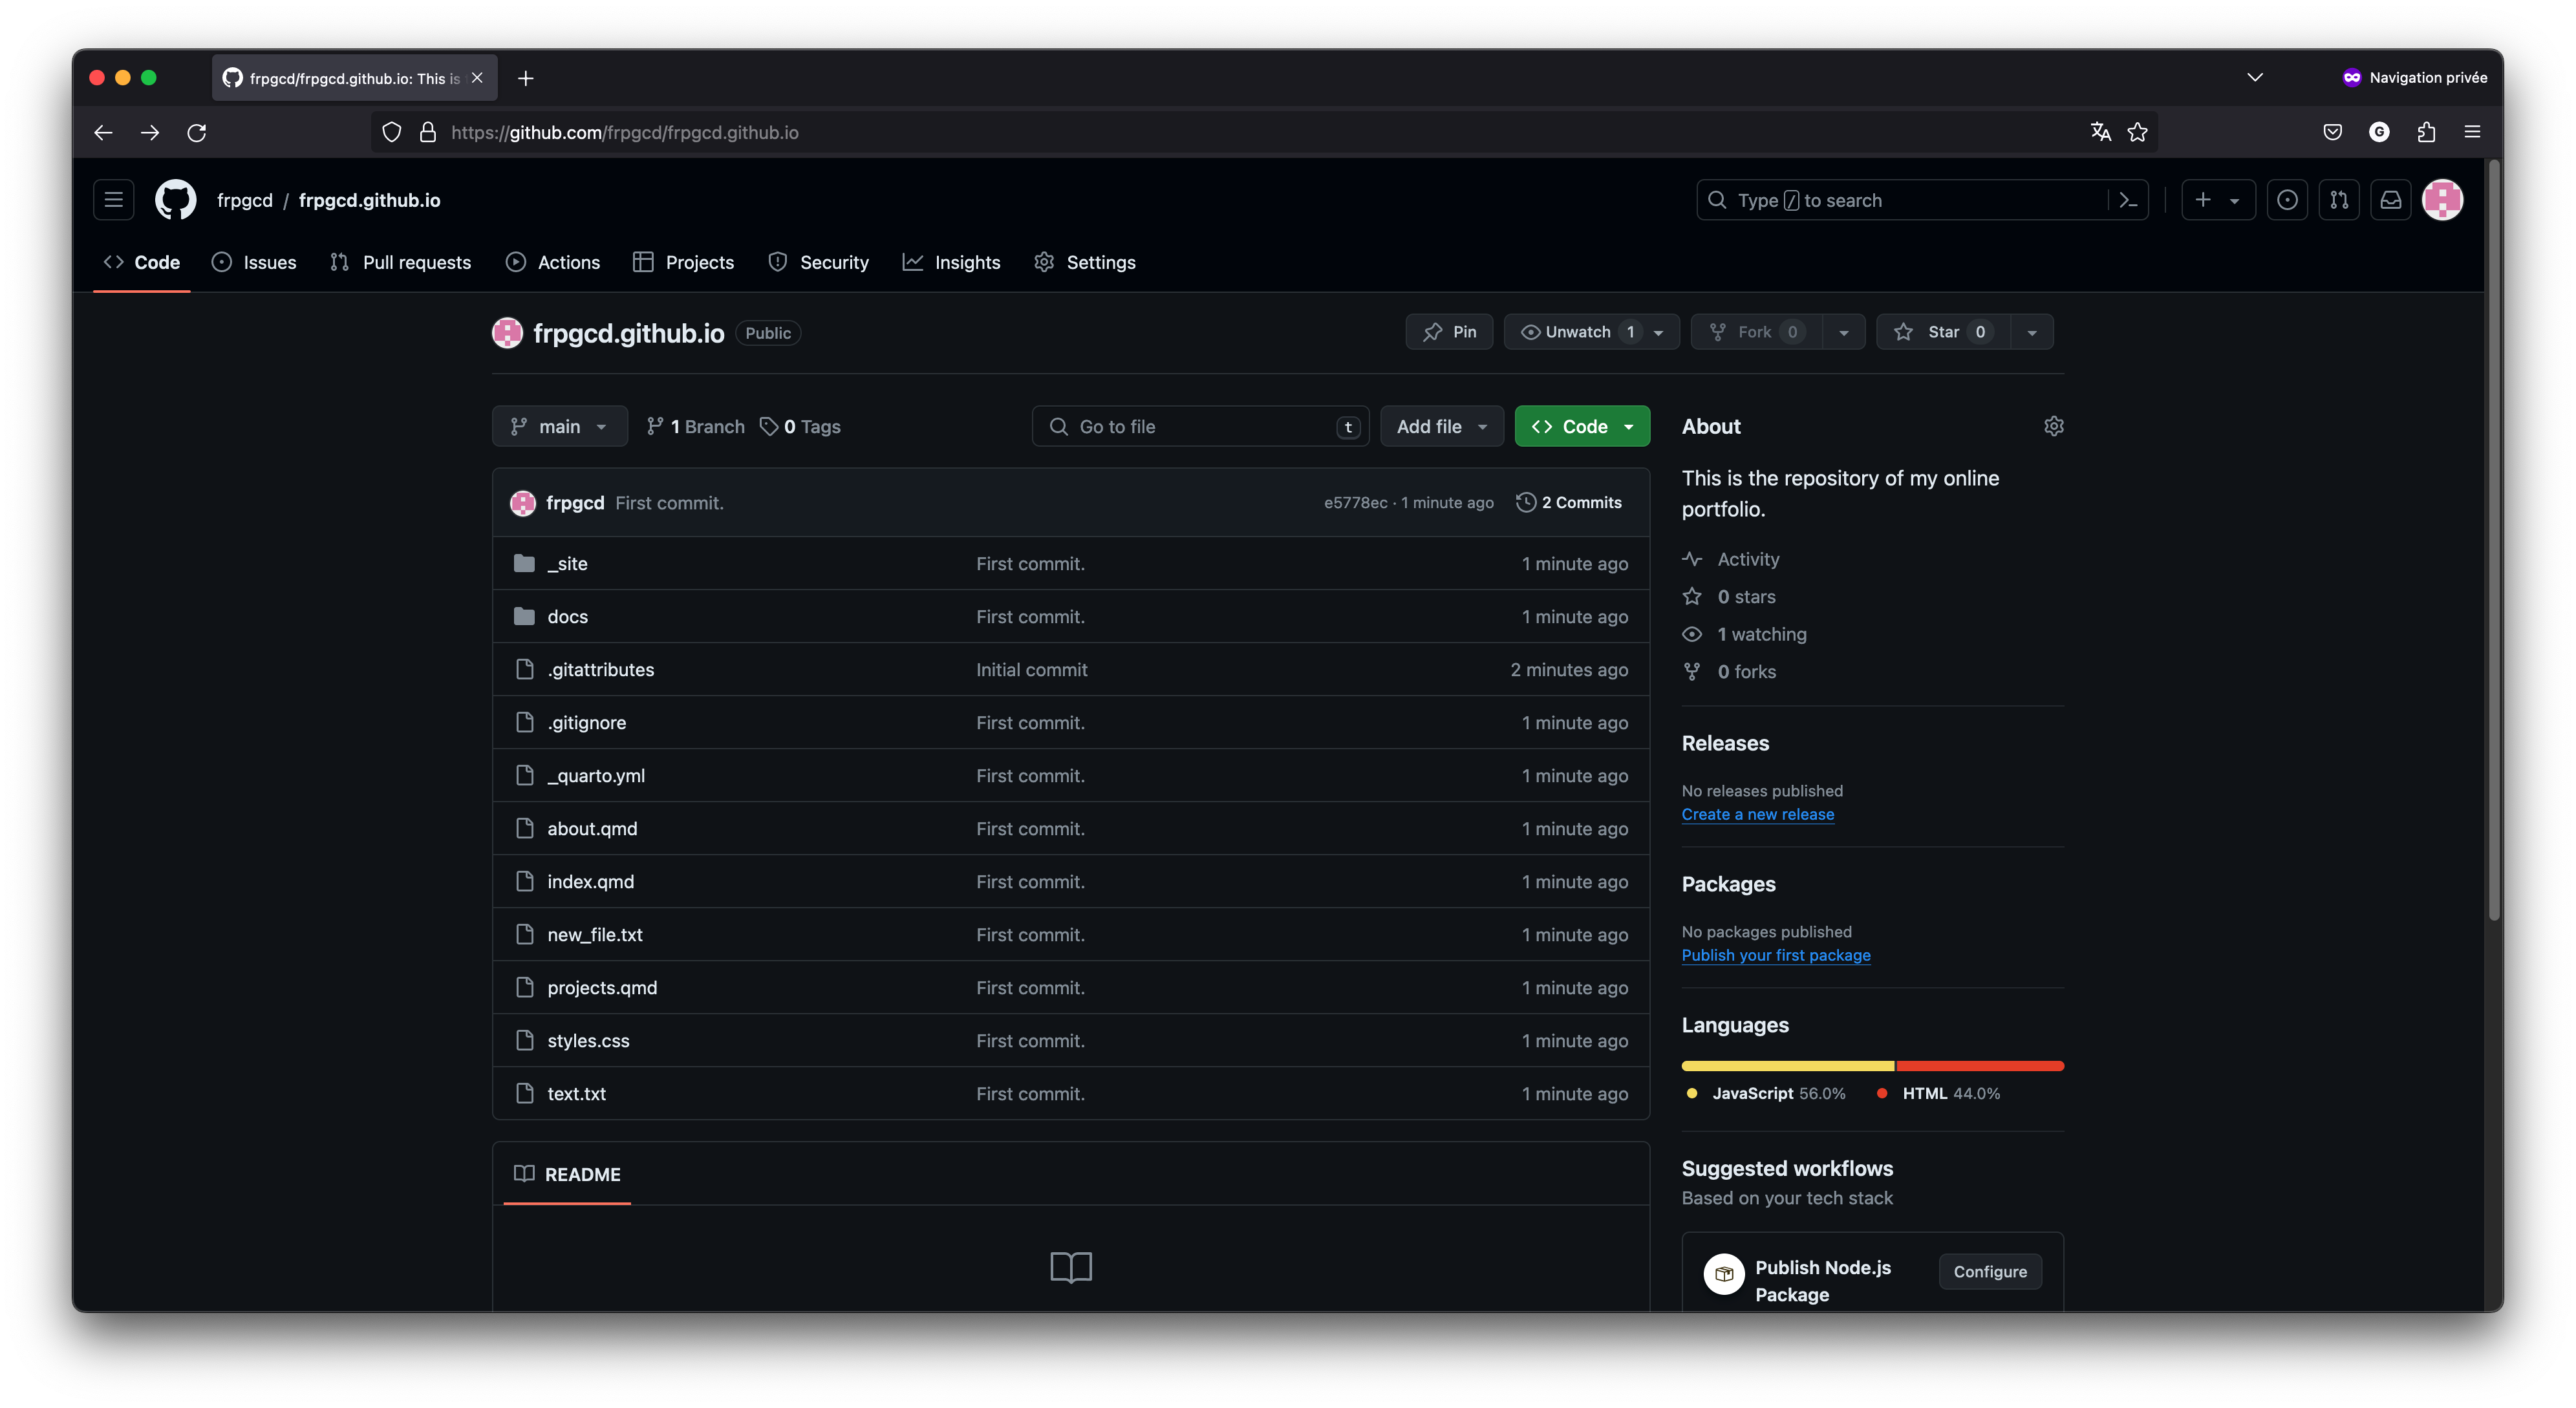This screenshot has width=2576, height=1408.
Task: Open the Firefox extensions puzzle icon
Action: pos(2427,132)
